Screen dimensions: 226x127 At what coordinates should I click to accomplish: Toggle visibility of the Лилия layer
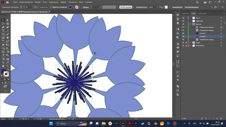(x=183, y=43)
